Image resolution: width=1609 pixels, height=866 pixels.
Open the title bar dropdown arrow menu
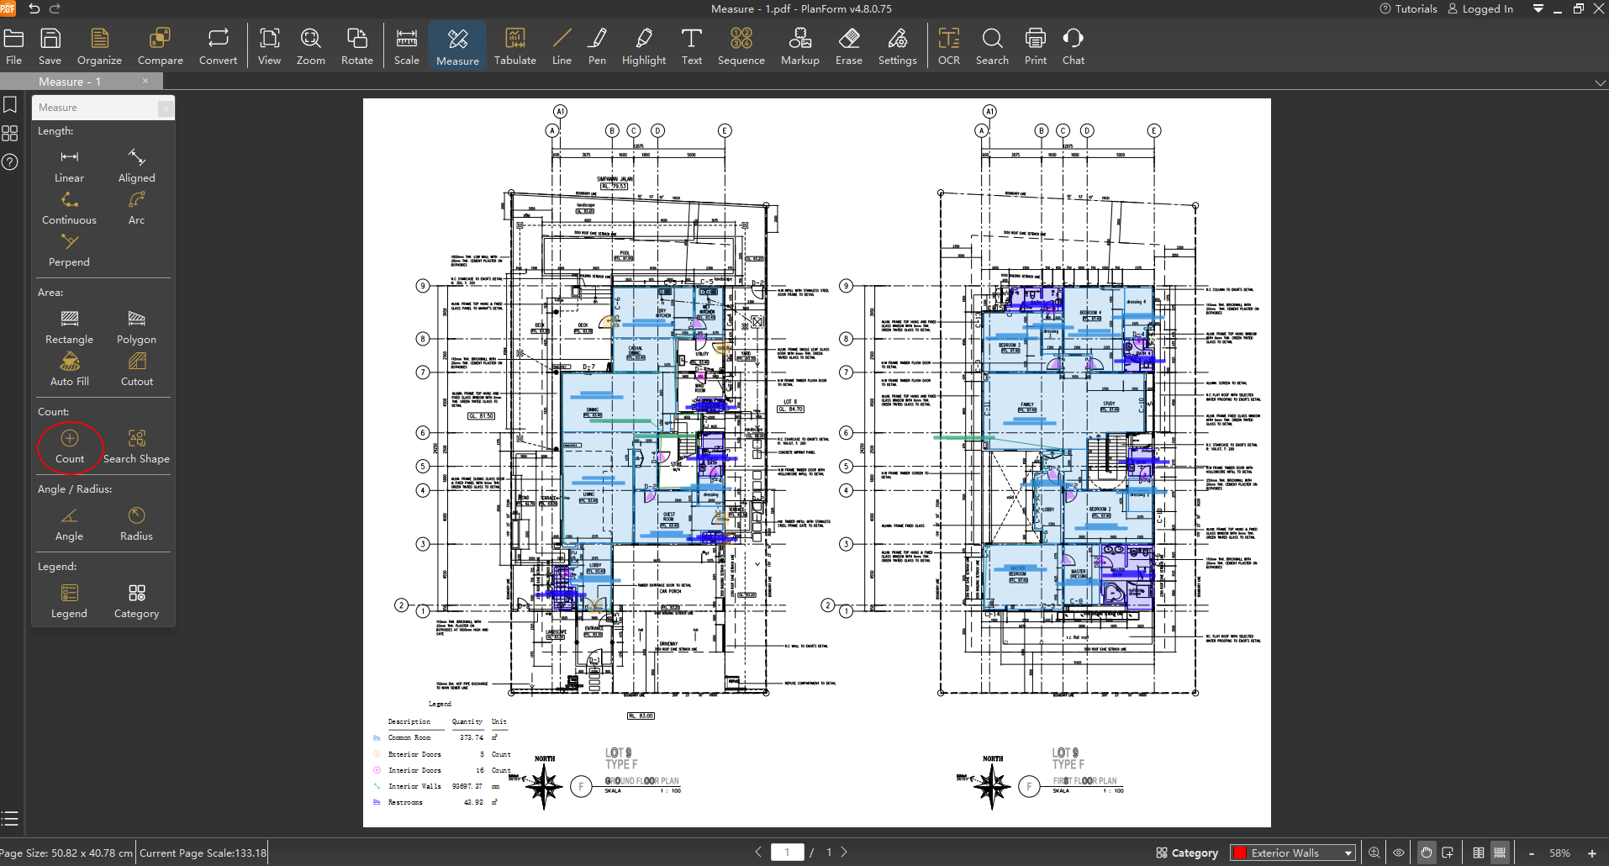[x=1538, y=8]
